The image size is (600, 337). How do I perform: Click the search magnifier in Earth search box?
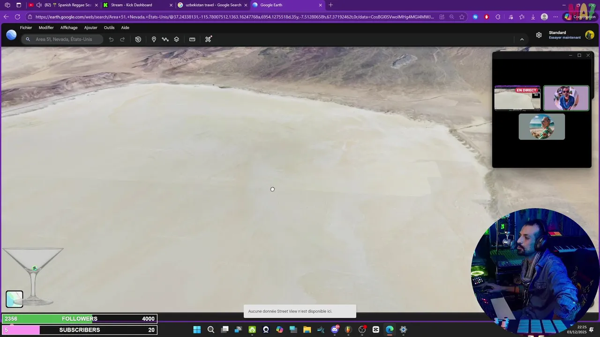(28, 39)
